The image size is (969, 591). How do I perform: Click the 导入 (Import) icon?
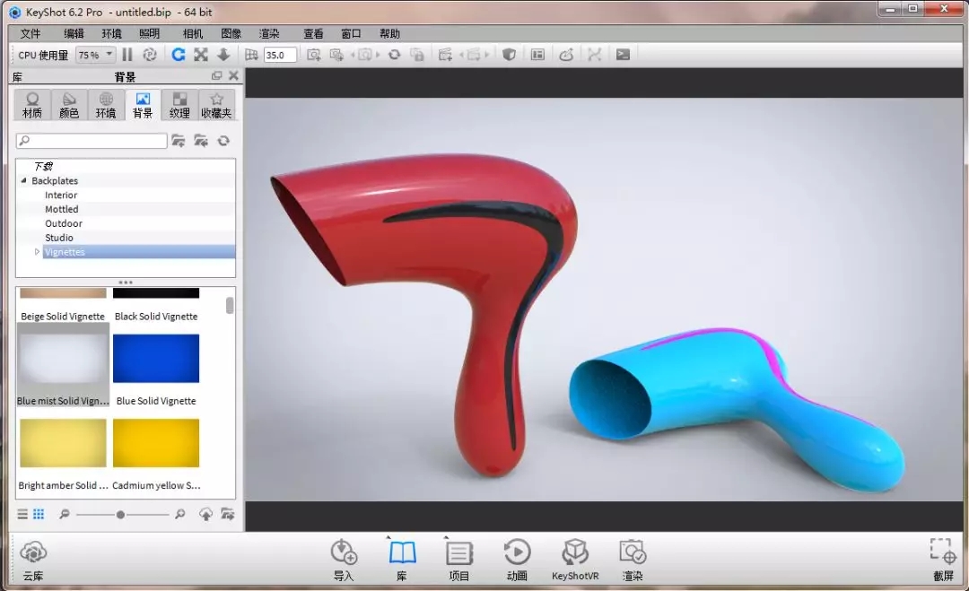344,558
